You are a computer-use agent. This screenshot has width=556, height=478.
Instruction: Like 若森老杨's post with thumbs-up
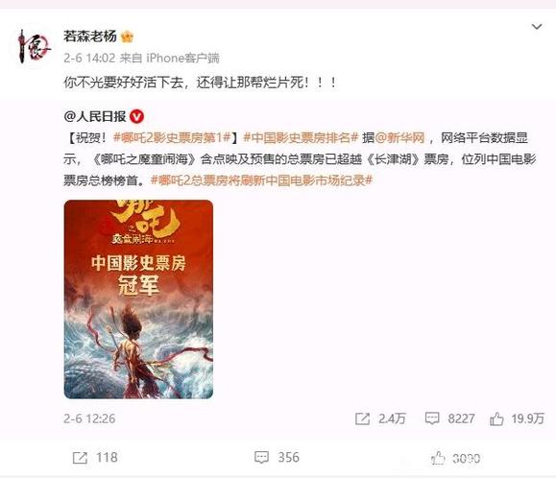point(455,458)
